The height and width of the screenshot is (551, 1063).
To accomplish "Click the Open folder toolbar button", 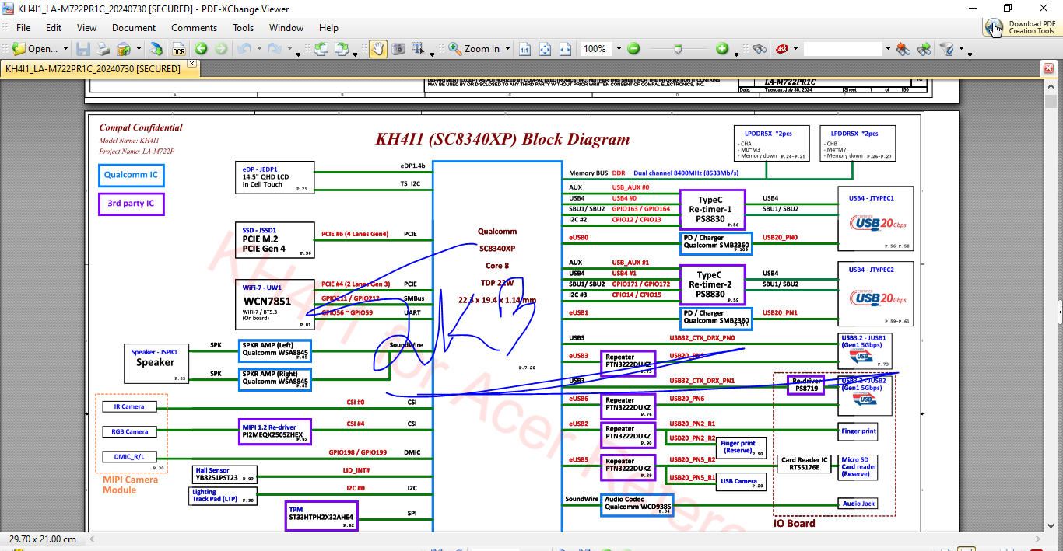I will (x=35, y=48).
